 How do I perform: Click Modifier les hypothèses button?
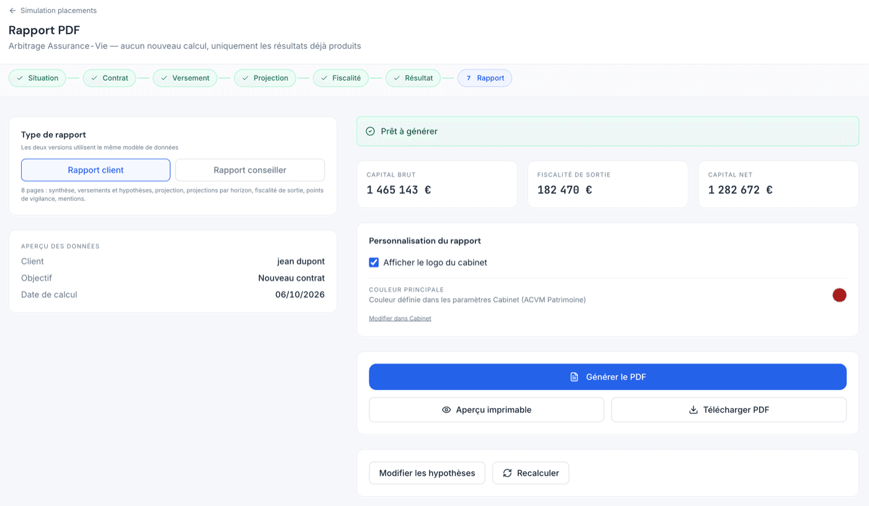[x=427, y=473]
